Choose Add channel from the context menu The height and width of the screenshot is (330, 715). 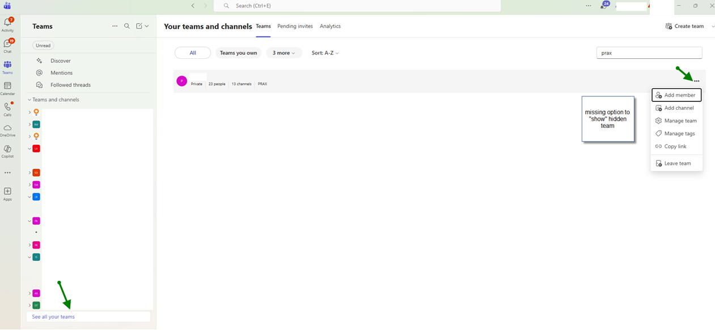click(676, 108)
